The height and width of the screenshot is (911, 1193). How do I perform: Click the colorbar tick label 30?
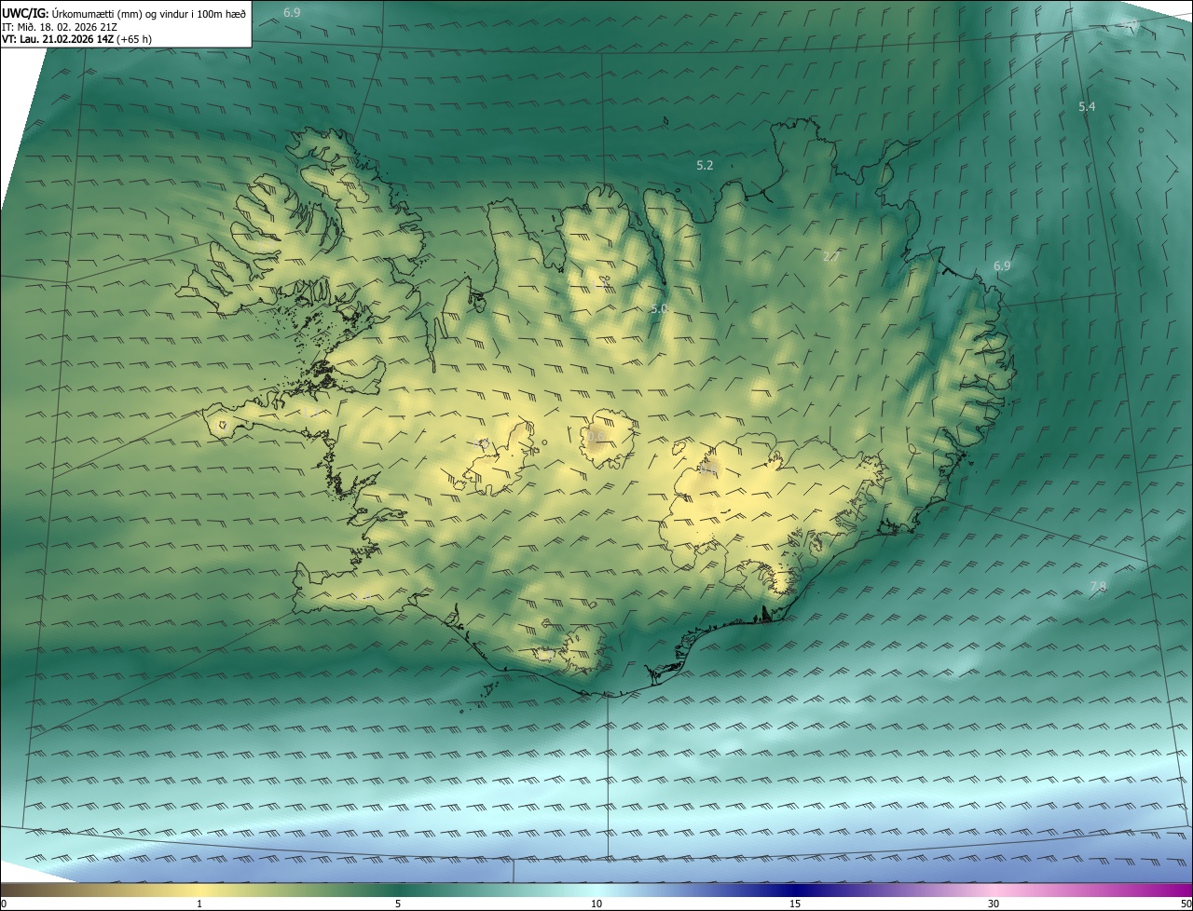(x=994, y=904)
